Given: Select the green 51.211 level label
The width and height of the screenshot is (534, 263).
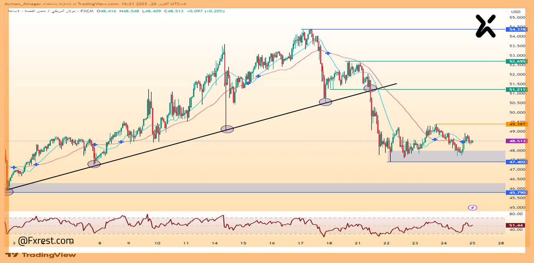Looking at the screenshot, I should click(x=516, y=89).
